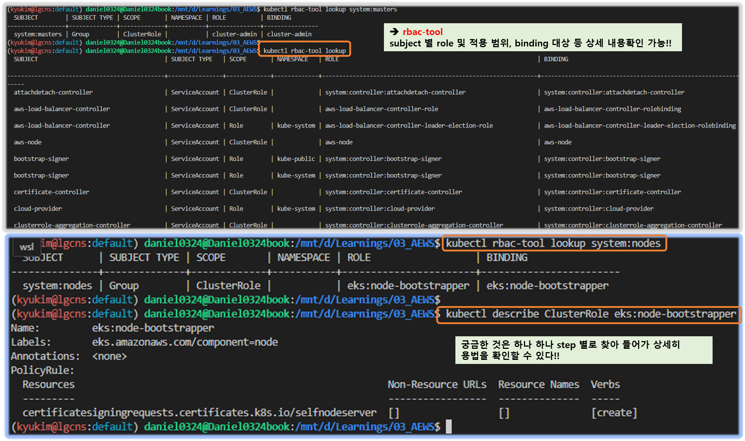
Task: Click highlighted 'kubectl rbac-tool lookup' command box
Action: click(x=305, y=51)
